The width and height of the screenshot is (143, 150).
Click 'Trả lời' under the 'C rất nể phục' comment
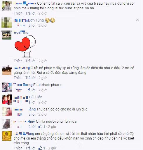click(x=31, y=78)
